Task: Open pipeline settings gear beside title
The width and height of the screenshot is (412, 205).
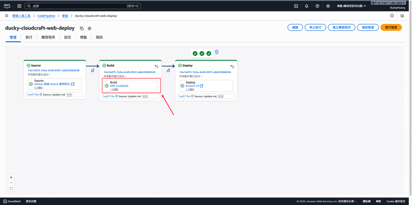Action: 89,28
